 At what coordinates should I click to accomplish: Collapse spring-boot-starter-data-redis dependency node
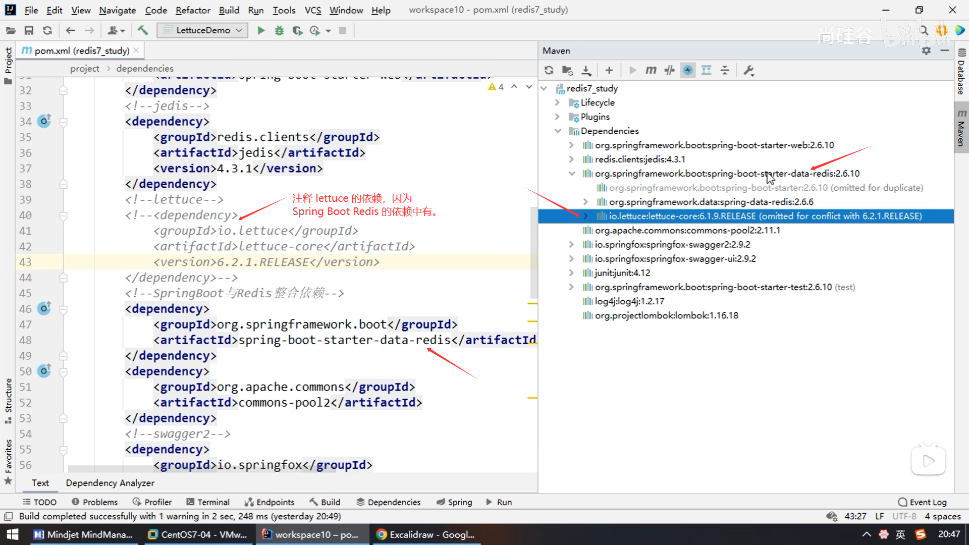click(x=571, y=174)
